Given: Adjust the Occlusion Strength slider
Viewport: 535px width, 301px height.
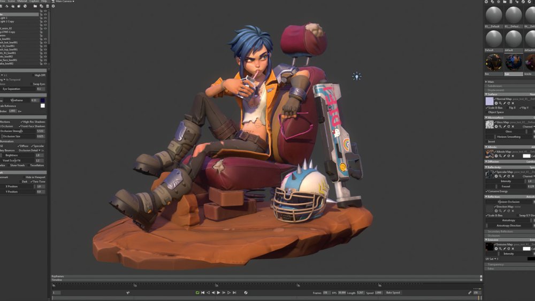Looking at the screenshot, I should (x=18, y=131).
